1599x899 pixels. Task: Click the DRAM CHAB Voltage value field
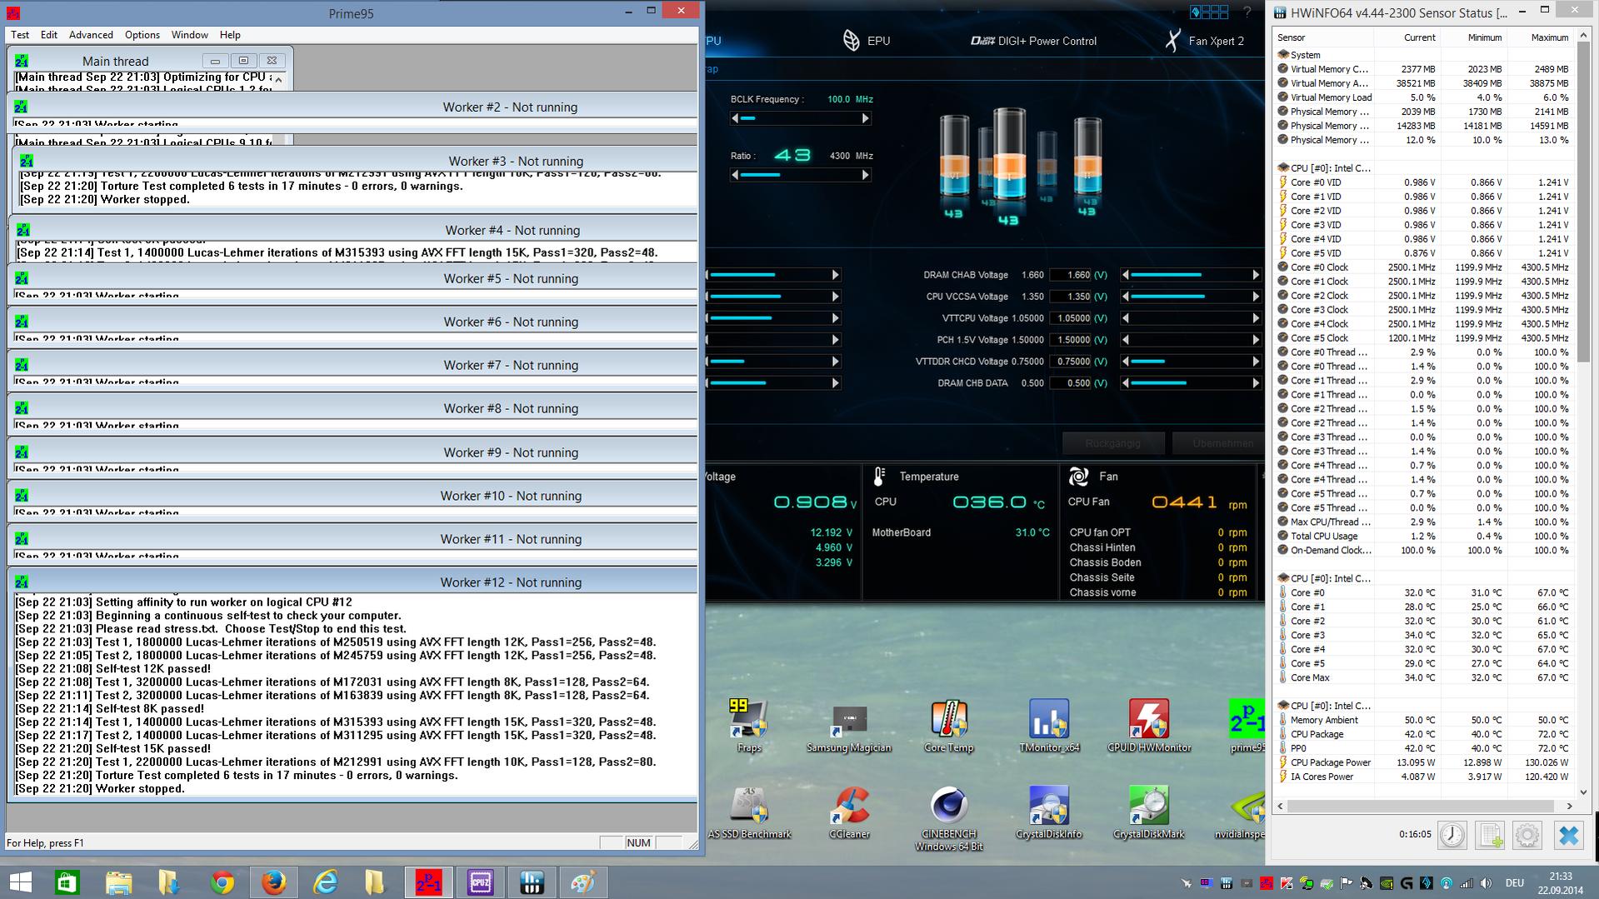1070,275
